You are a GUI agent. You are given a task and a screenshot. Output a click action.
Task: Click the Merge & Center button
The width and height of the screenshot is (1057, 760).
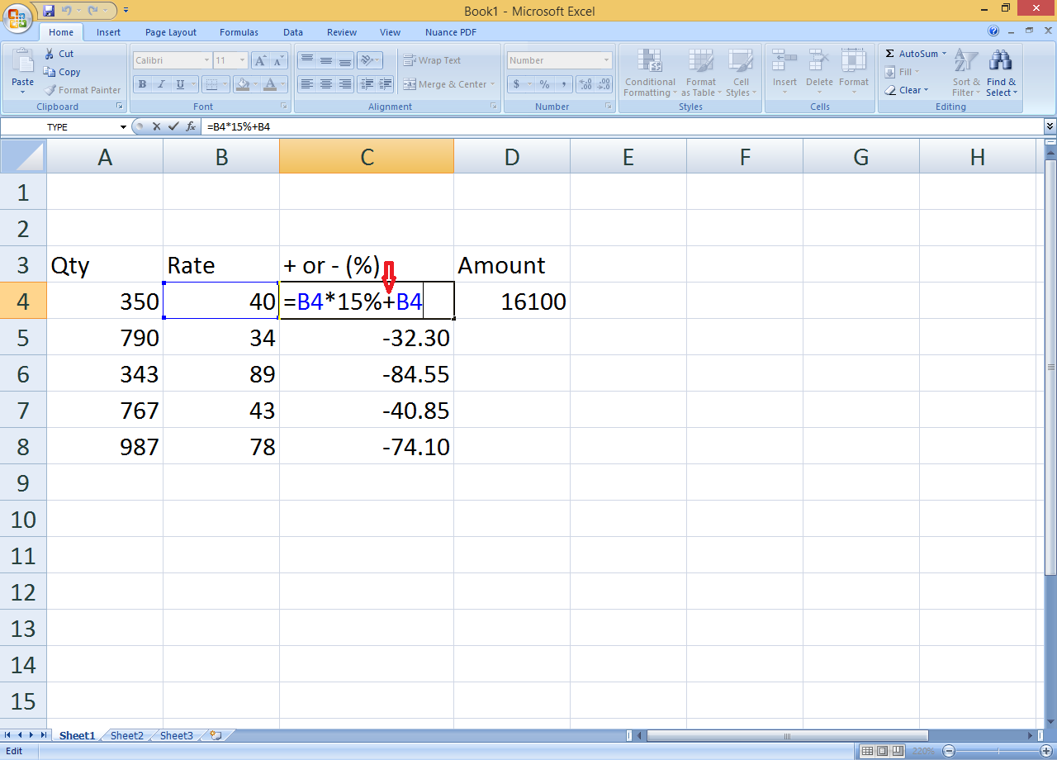coord(449,84)
